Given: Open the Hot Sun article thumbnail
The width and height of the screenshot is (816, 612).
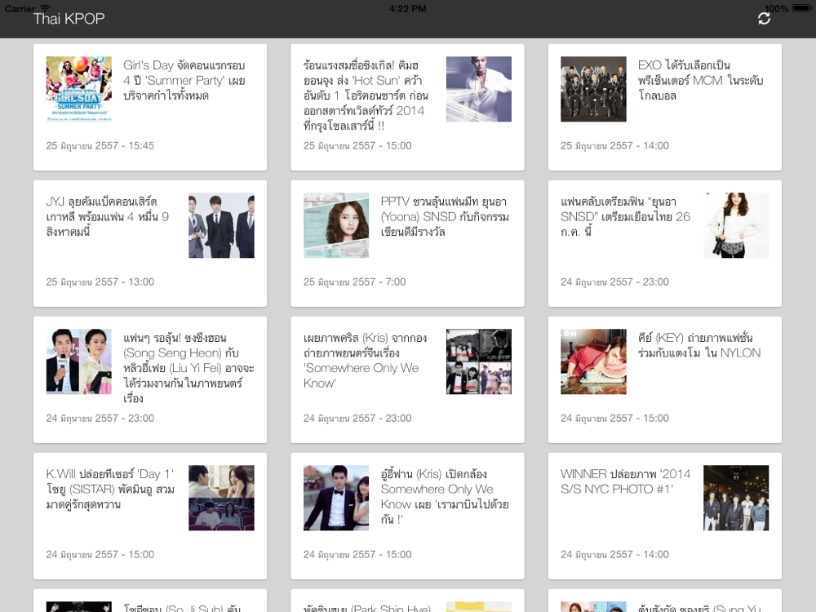Looking at the screenshot, I should tap(479, 89).
